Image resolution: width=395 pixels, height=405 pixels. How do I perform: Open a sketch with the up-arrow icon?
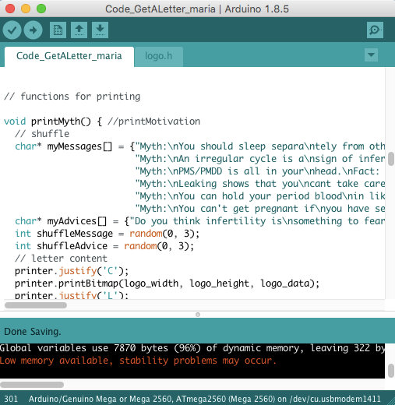tap(79, 30)
